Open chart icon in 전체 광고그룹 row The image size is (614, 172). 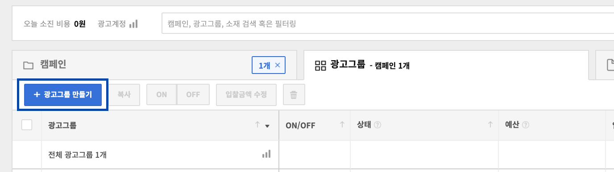pos(266,154)
